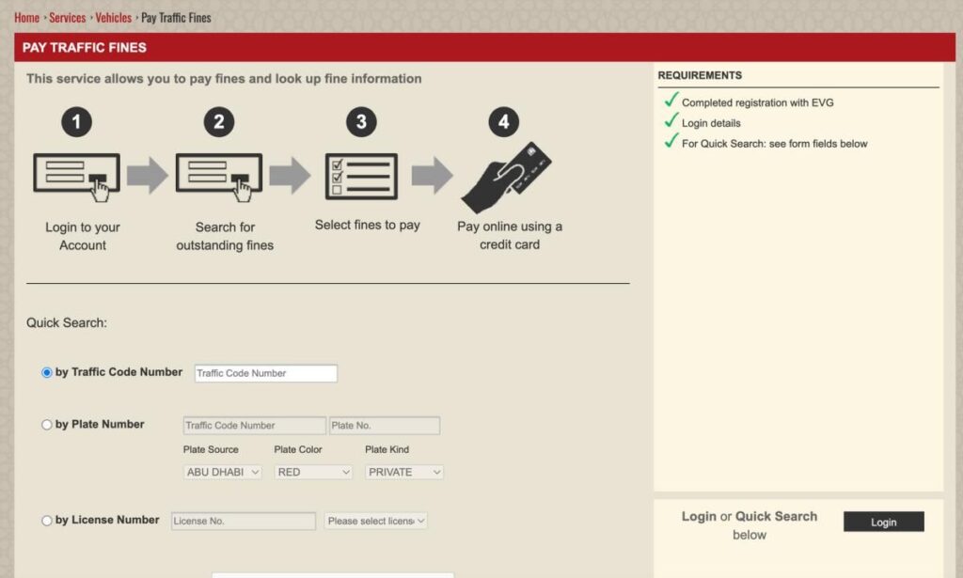Select by License Number radio option
The height and width of the screenshot is (578, 963).
click(x=47, y=521)
